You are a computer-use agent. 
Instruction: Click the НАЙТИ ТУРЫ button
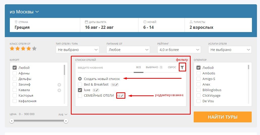(x=223, y=117)
